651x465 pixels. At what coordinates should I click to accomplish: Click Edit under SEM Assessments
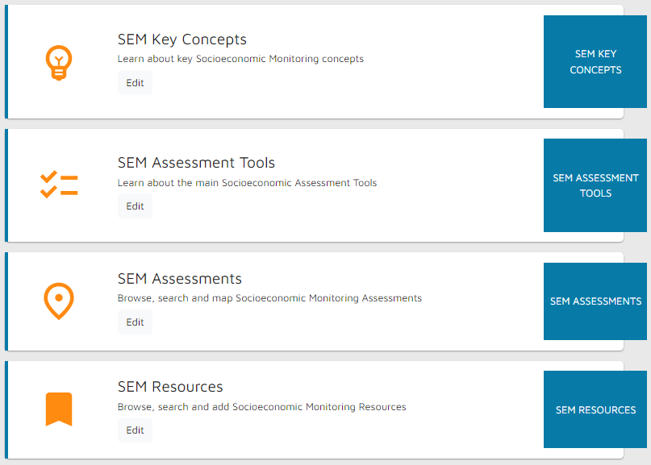[x=135, y=322]
